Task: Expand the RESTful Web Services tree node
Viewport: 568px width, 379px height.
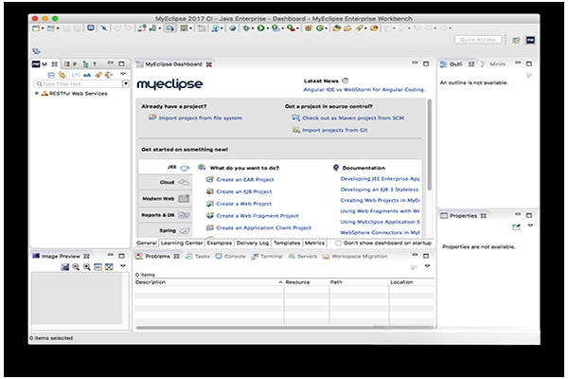Action: (37, 93)
